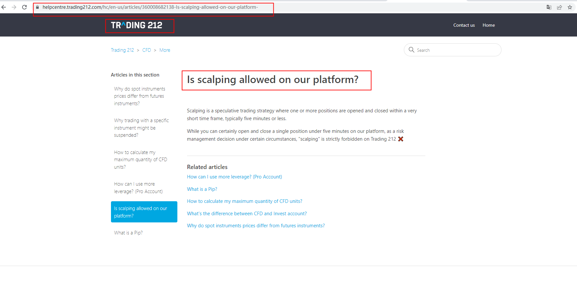Focus the Search input field
This screenshot has width=577, height=282.
(x=452, y=50)
